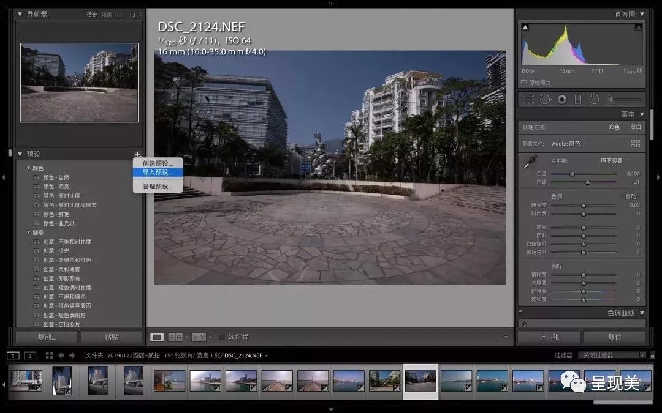Select the crop overlay tool icon
The width and height of the screenshot is (662, 413).
[528, 100]
